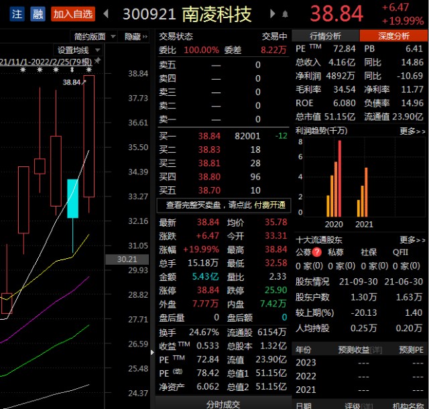Open the 分时成交 section header

(x=223, y=404)
